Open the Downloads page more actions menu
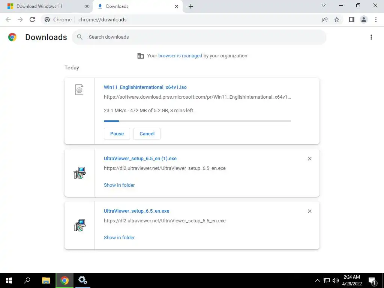The height and width of the screenshot is (288, 384). [371, 37]
